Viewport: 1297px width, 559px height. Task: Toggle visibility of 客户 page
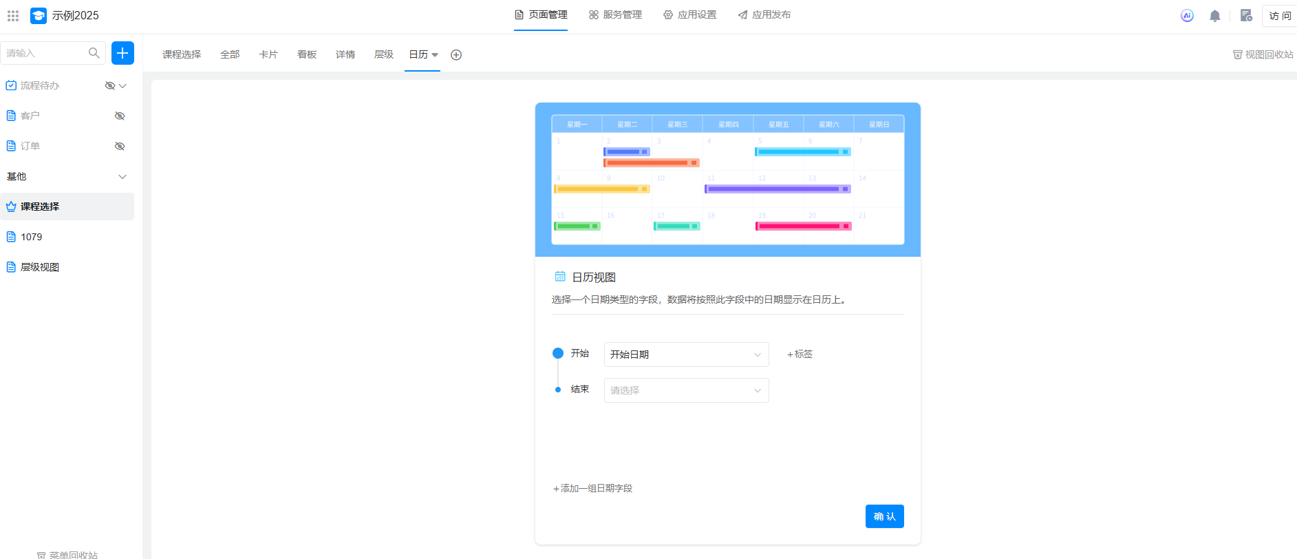(x=120, y=116)
